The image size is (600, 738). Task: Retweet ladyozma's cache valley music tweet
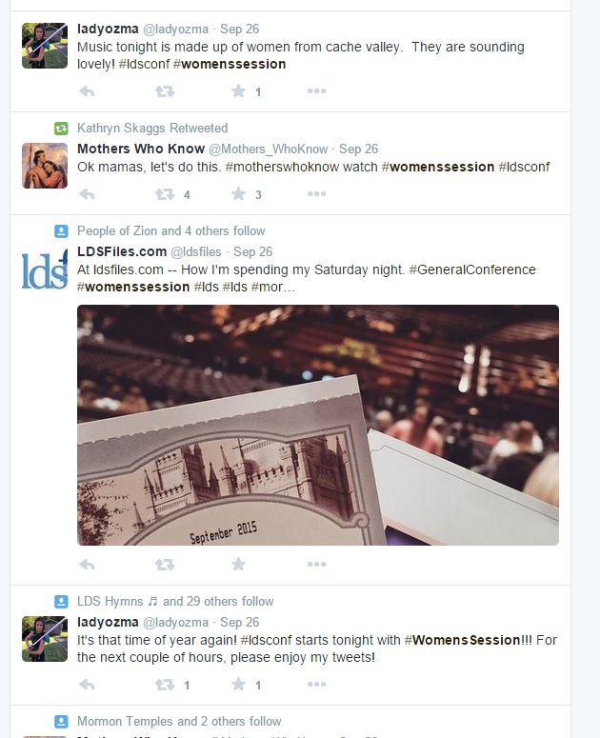click(x=165, y=90)
